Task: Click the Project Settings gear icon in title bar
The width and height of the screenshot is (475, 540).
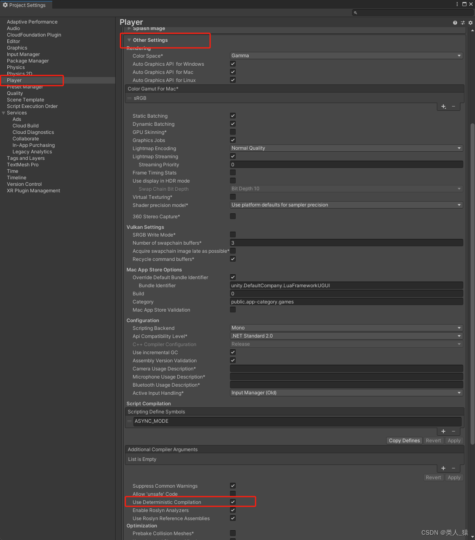Action: click(x=5, y=4)
